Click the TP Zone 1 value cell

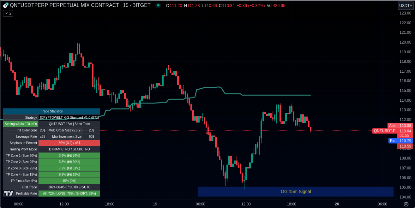[x=69, y=156]
